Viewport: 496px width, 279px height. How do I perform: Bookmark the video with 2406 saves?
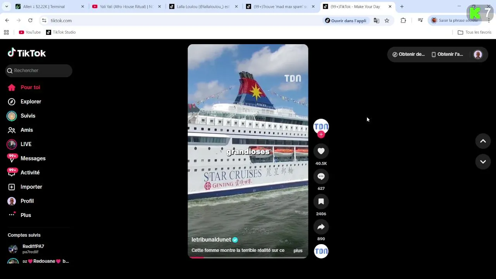(321, 201)
